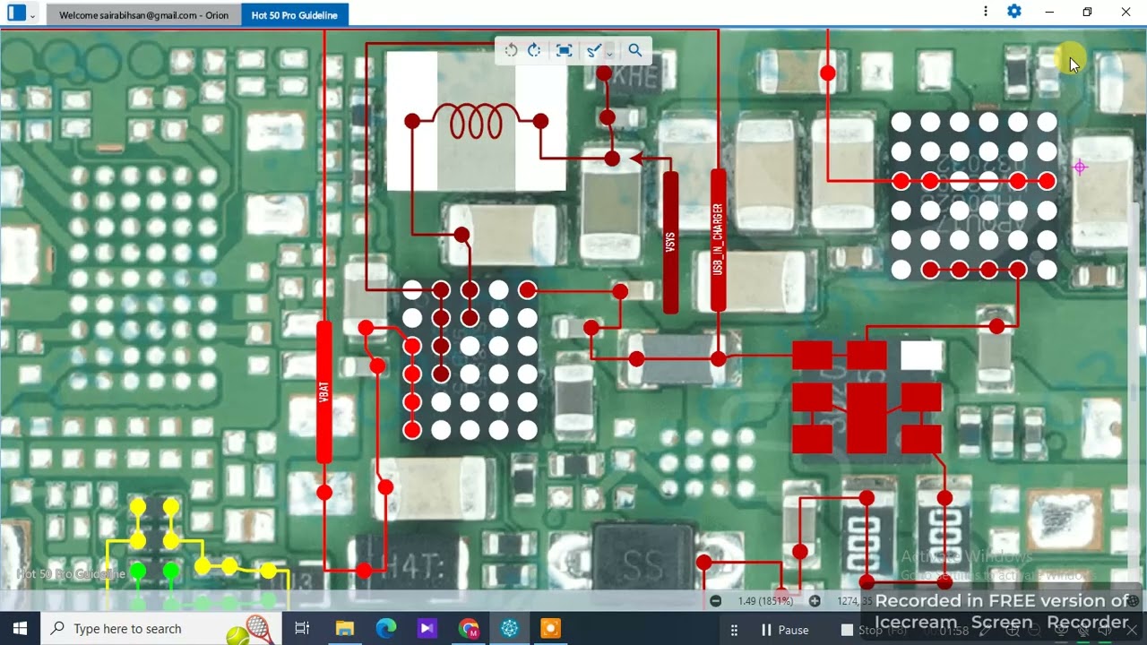
Task: Open the orange Icecream Recorder taskbar icon
Action: click(x=551, y=629)
